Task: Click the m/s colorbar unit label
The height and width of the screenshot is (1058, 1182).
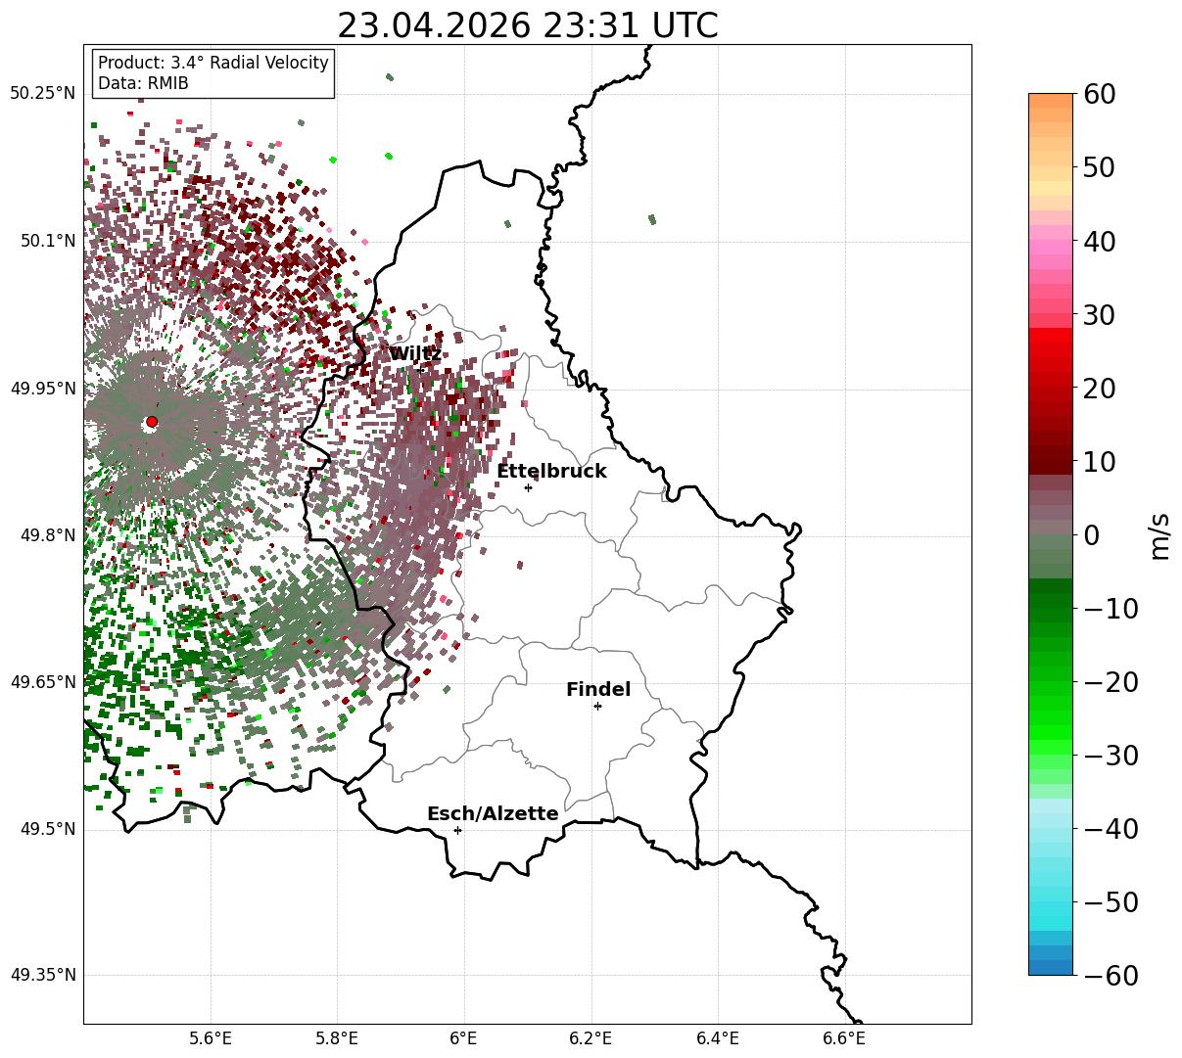Action: tap(1159, 535)
